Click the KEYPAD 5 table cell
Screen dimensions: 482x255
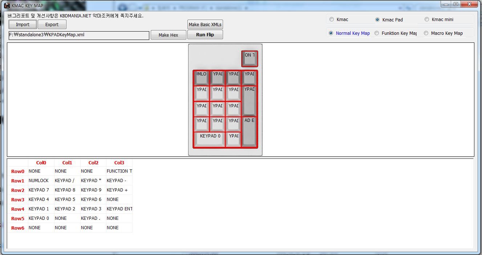[67, 200]
